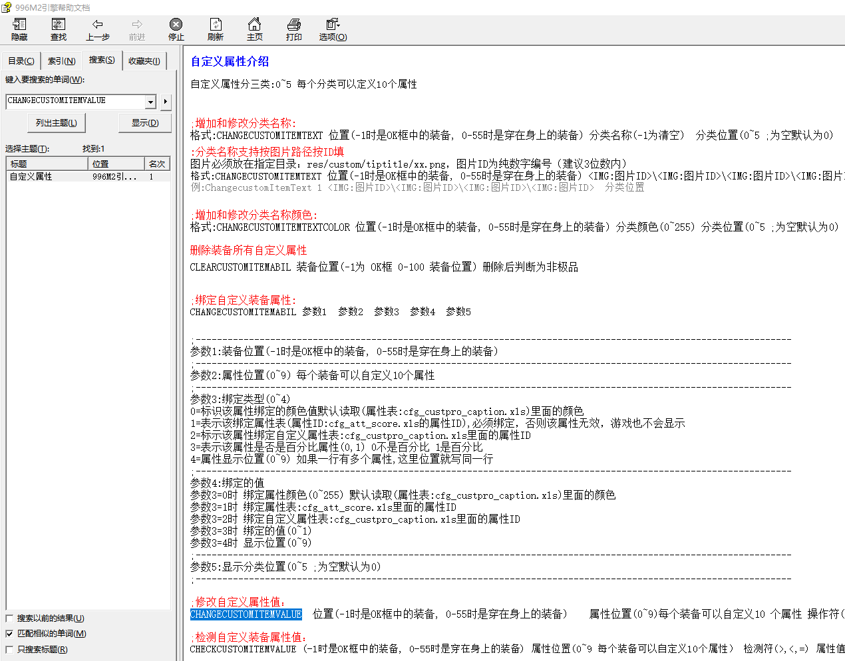Click the 隐藏 (Hide) toolbar icon
The image size is (845, 661).
(19, 30)
